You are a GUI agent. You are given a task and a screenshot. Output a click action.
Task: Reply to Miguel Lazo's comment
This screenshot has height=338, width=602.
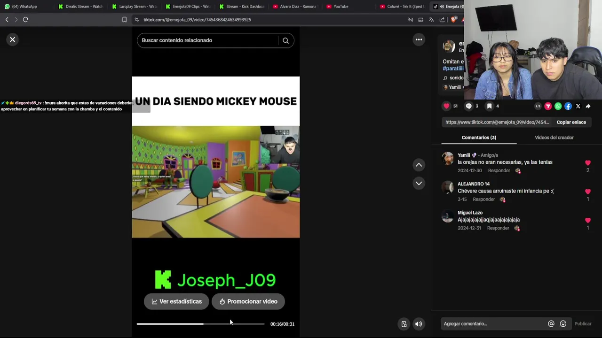(x=499, y=228)
